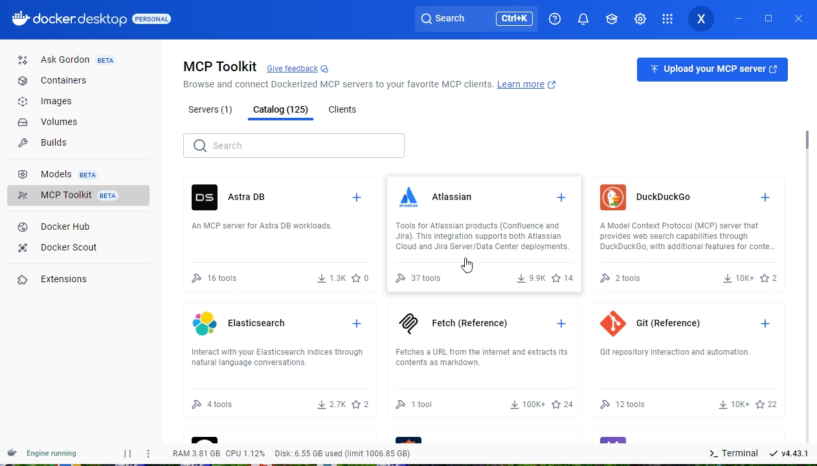Go to the Images section
817x466 pixels.
(78, 101)
